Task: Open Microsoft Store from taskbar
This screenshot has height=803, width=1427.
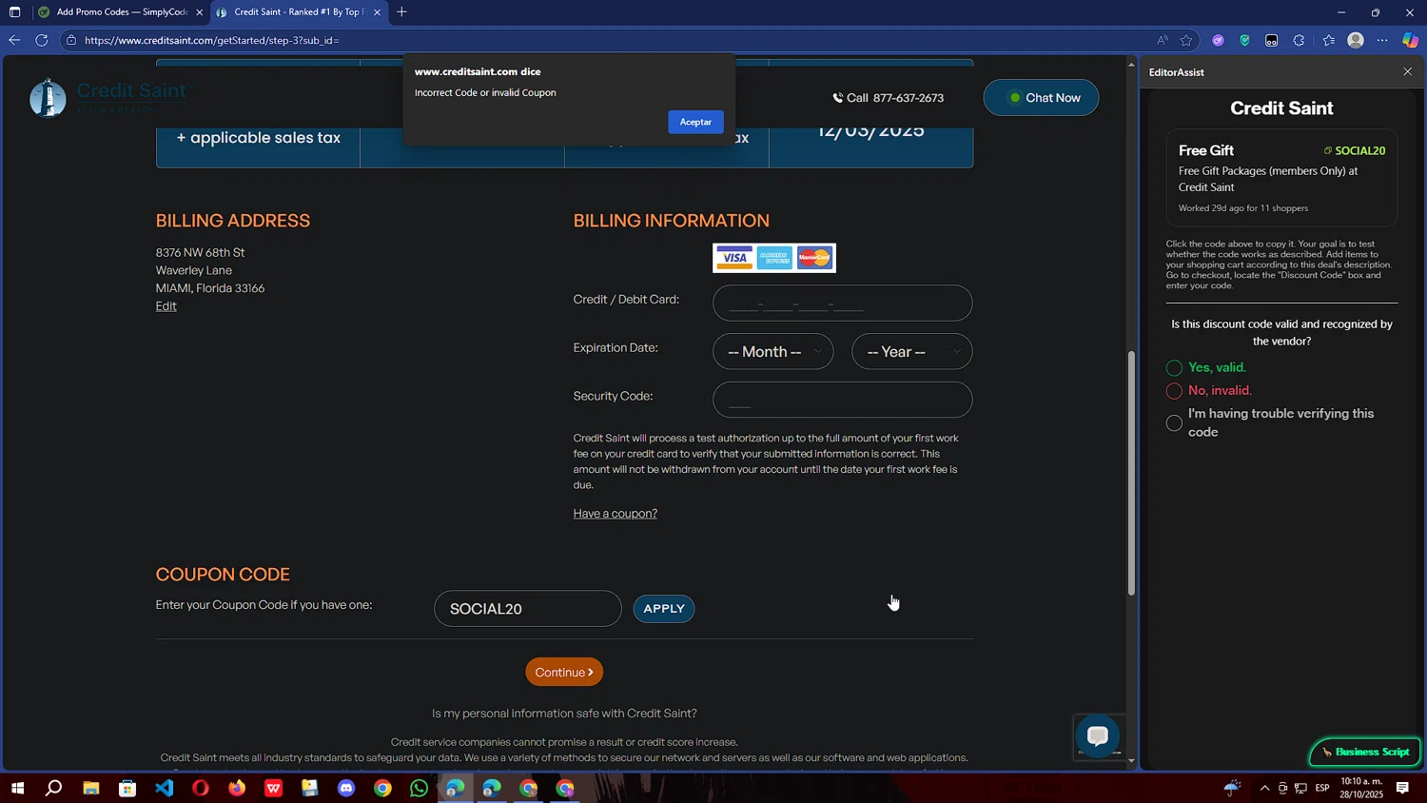Action: click(x=127, y=789)
